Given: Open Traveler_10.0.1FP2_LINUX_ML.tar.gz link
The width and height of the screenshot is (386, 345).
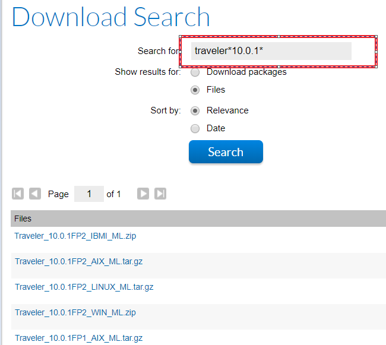Looking at the screenshot, I should coord(84,287).
